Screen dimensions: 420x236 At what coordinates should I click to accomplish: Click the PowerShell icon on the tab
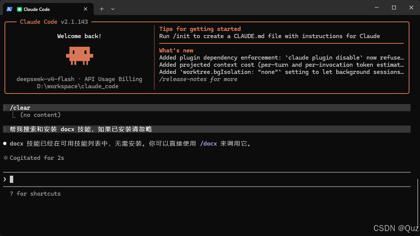pyautogui.click(x=9, y=9)
